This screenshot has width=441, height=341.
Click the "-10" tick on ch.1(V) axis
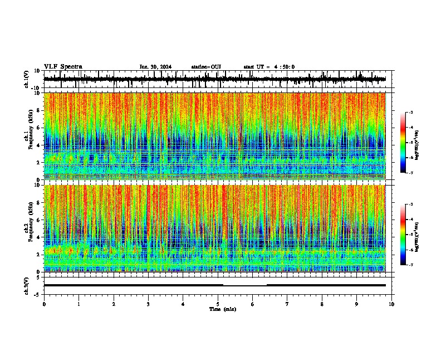pos(36,88)
